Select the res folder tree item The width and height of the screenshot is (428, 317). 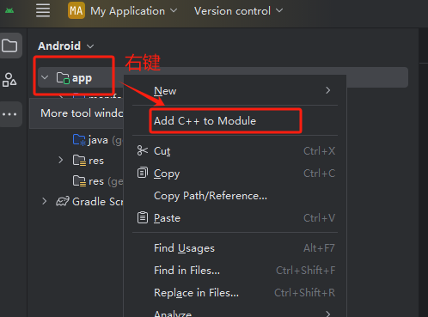89,161
